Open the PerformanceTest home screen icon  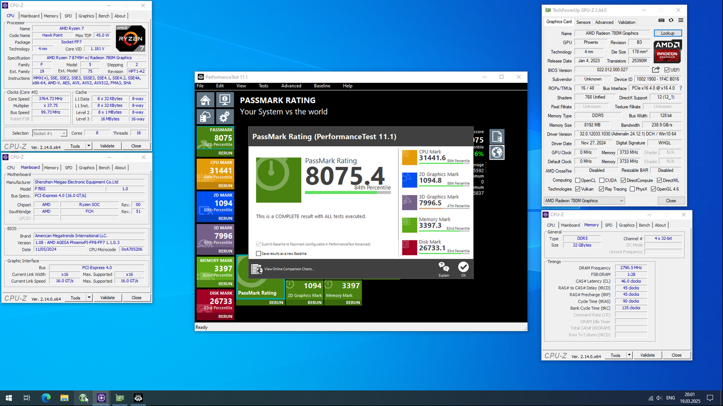point(205,100)
